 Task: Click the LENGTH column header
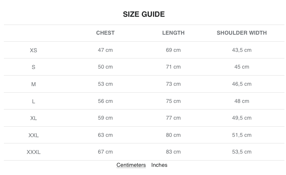tap(173, 33)
